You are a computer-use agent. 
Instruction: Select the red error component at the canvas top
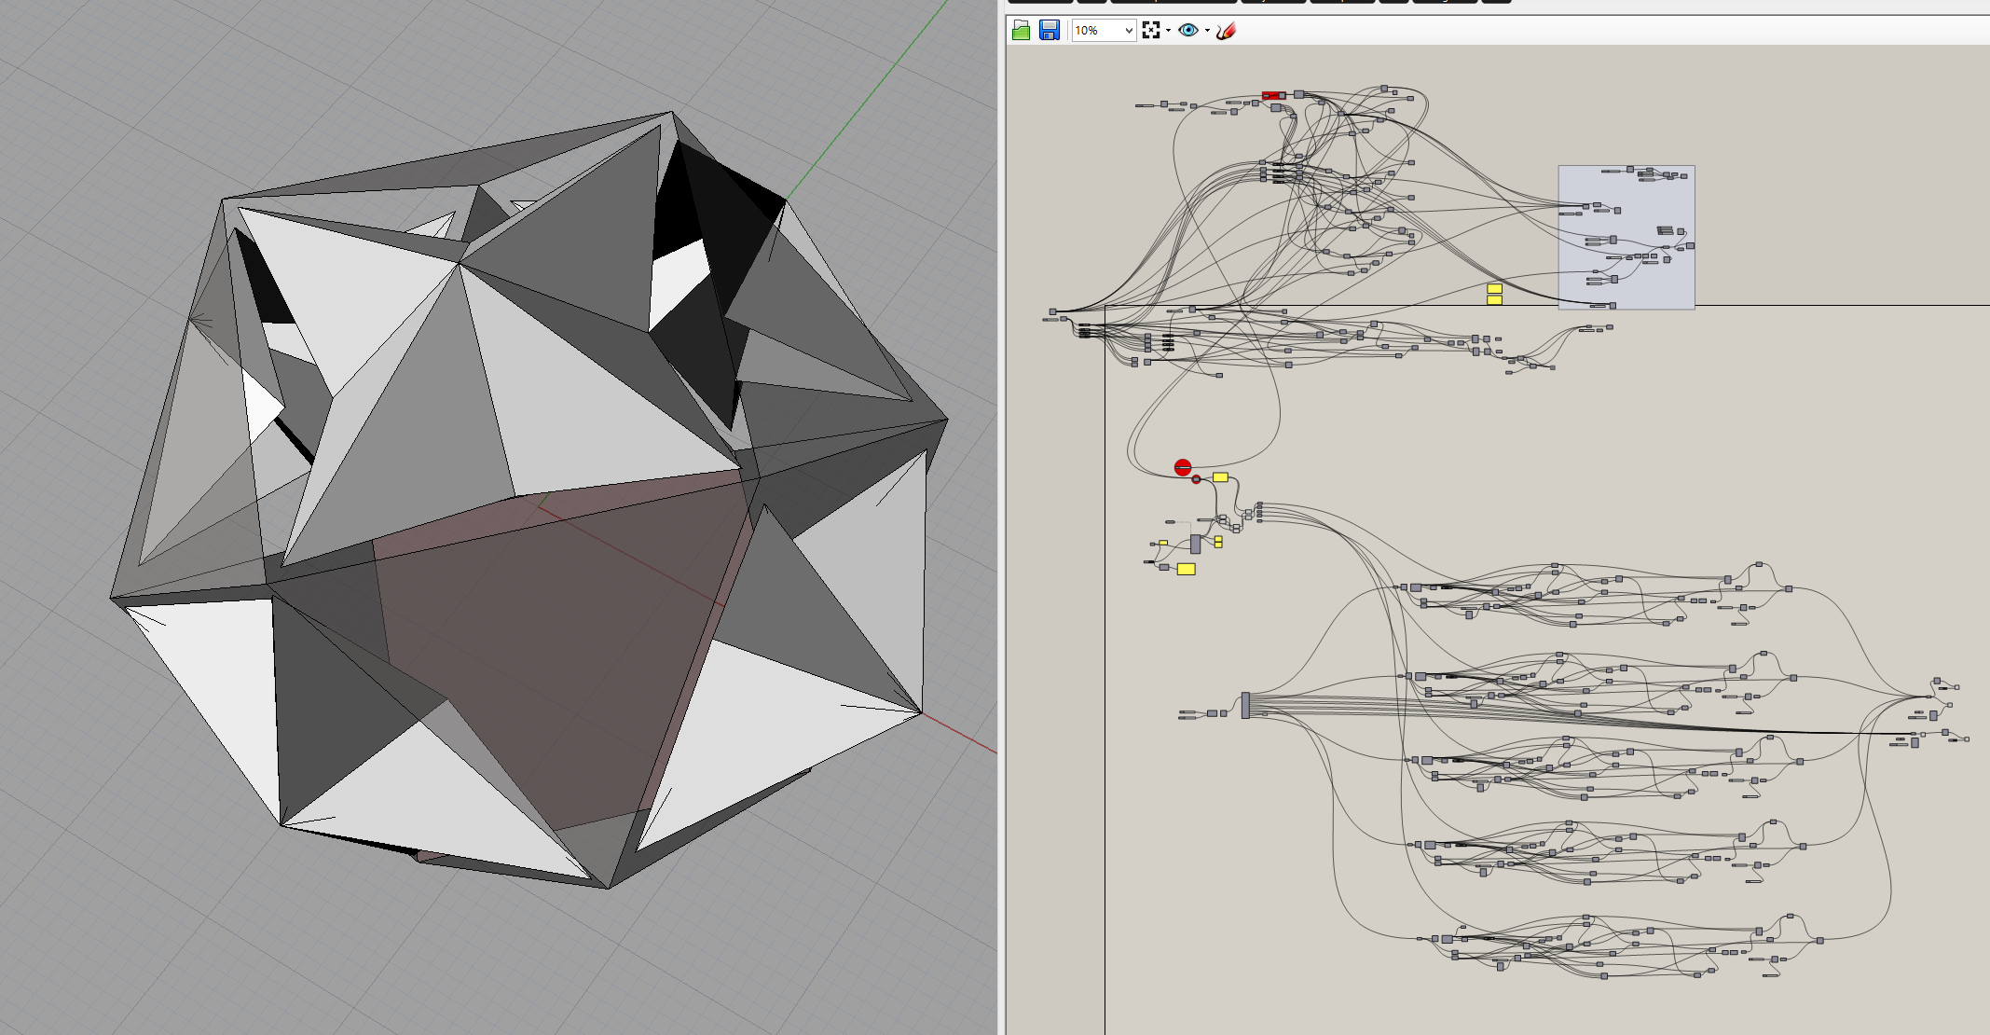coord(1273,95)
